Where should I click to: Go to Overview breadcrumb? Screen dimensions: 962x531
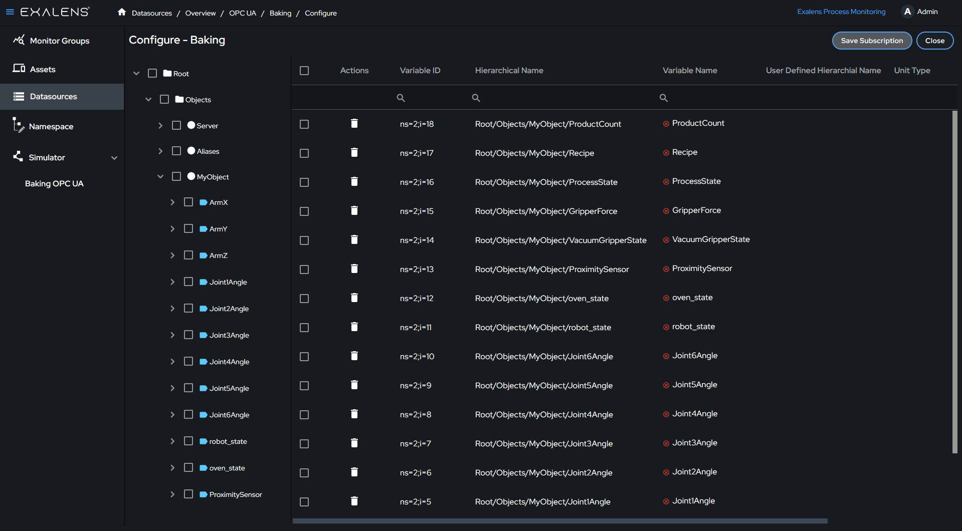click(201, 13)
